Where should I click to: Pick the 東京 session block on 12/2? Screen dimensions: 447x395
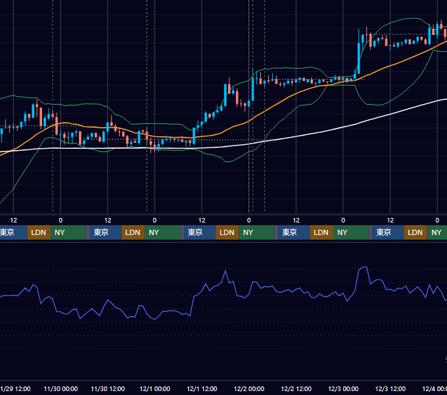point(294,232)
